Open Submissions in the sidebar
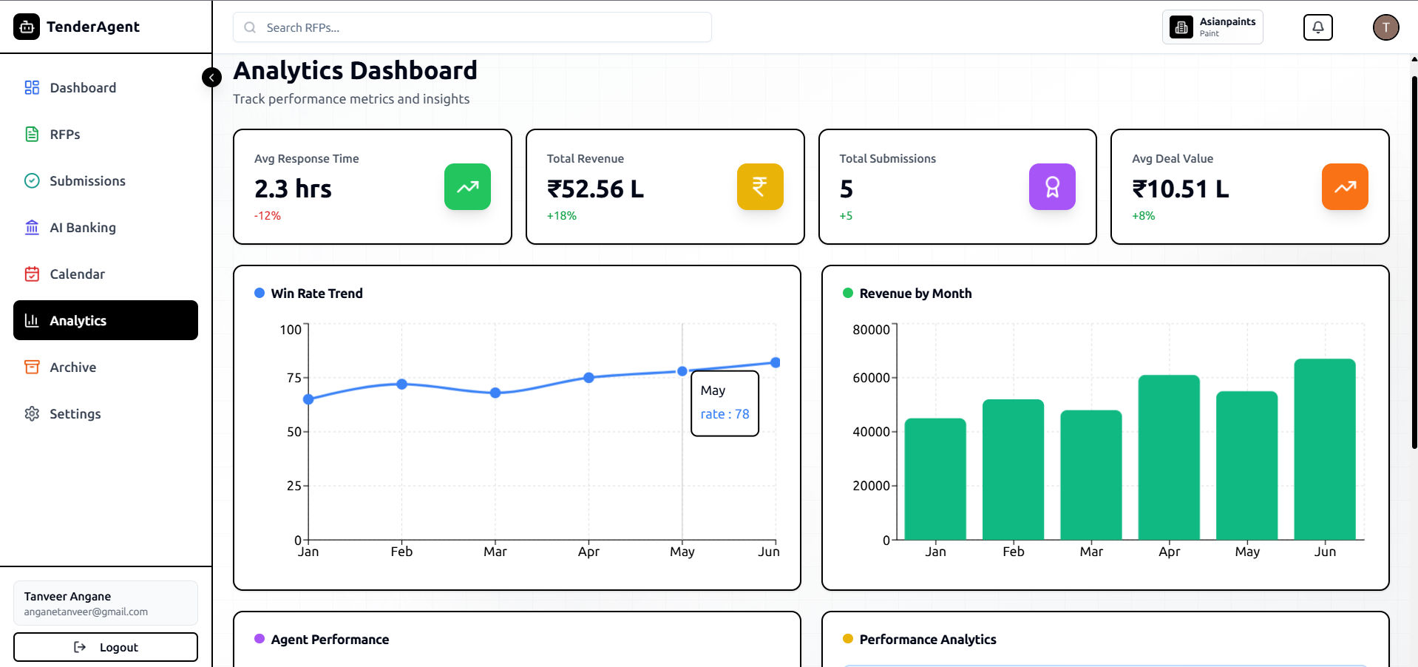This screenshot has width=1418, height=667. pos(106,181)
